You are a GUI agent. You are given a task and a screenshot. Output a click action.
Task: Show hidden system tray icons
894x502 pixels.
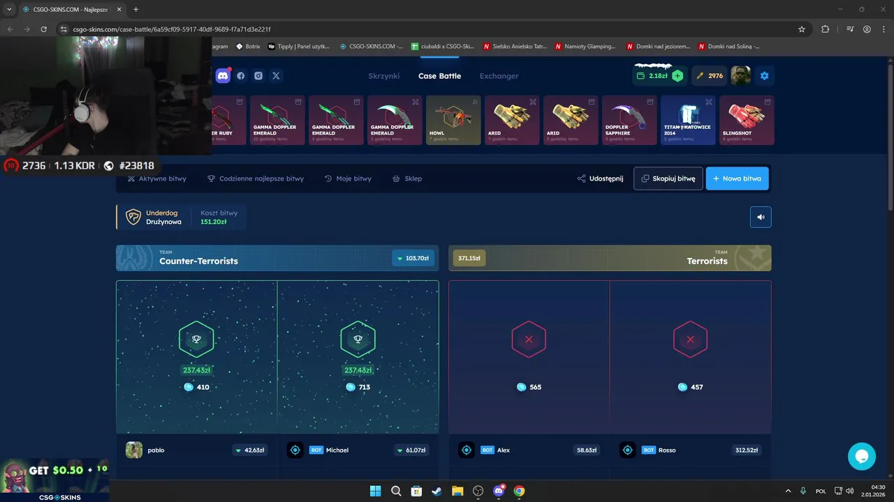click(x=789, y=491)
